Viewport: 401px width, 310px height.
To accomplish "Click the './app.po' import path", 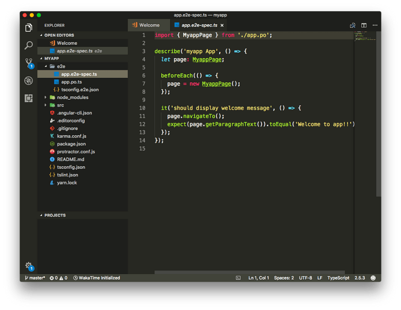I will tap(253, 35).
